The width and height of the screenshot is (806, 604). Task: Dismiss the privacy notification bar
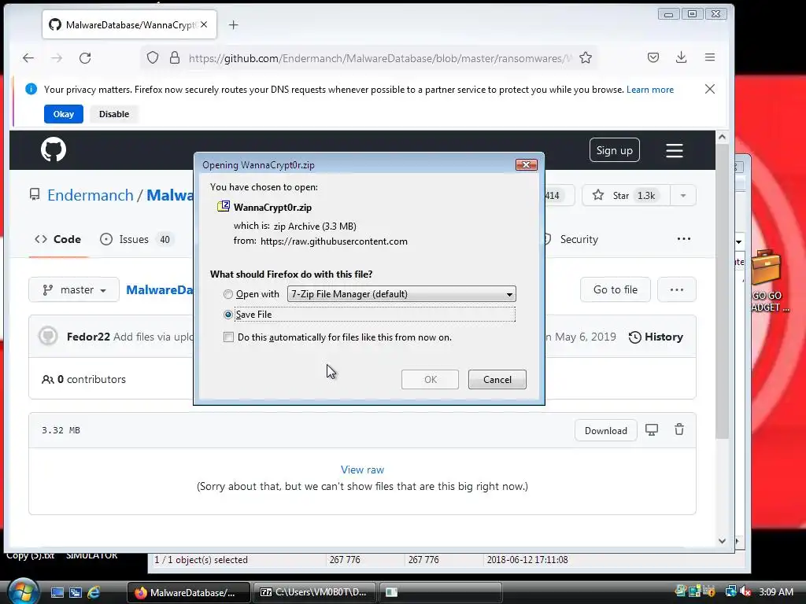point(710,89)
